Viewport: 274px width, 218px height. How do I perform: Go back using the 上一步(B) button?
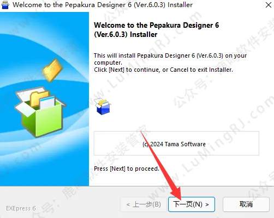point(144,204)
